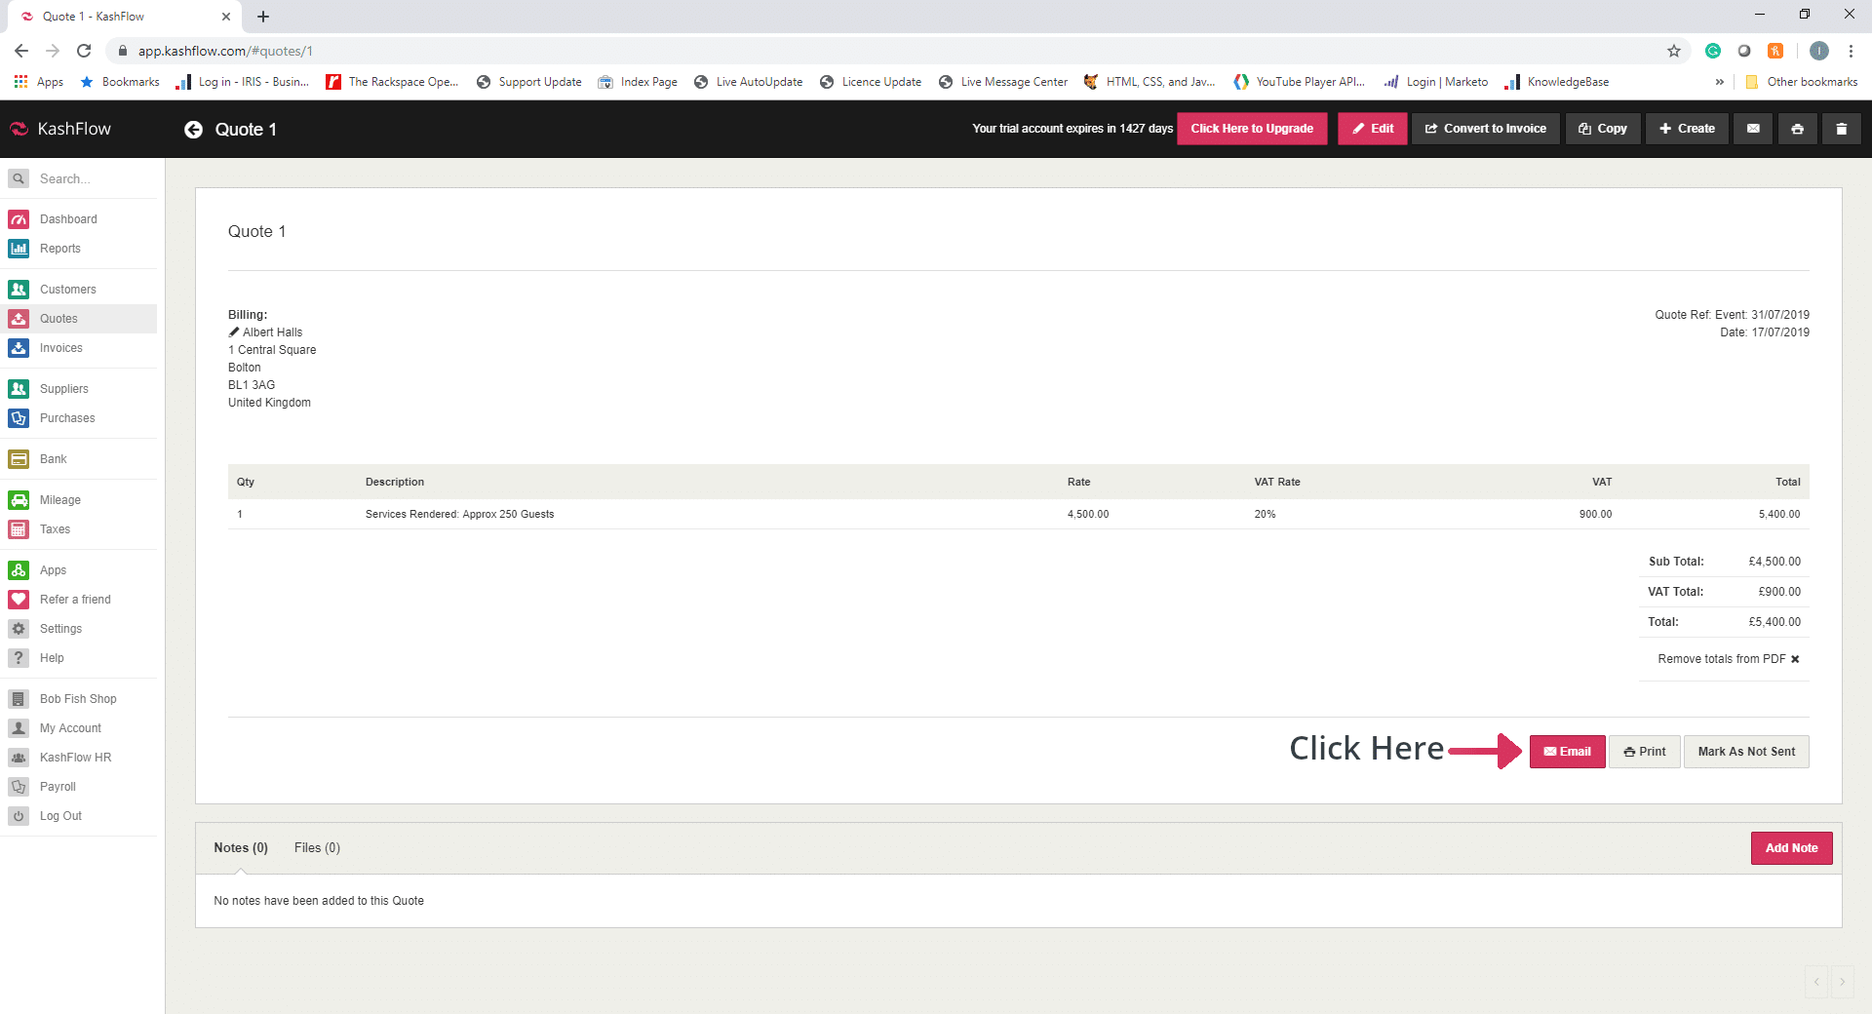The height and width of the screenshot is (1014, 1872).
Task: Click the printer icon in top toolbar
Action: pos(1797,129)
